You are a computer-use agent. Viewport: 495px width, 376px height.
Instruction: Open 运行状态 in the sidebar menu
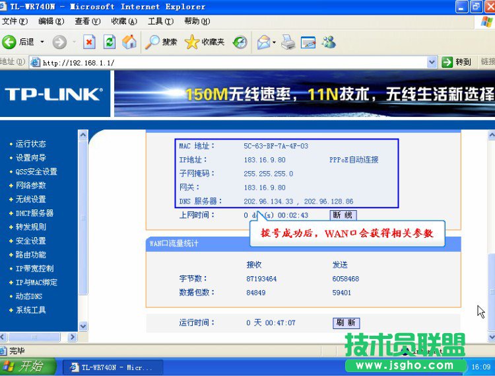tap(31, 143)
